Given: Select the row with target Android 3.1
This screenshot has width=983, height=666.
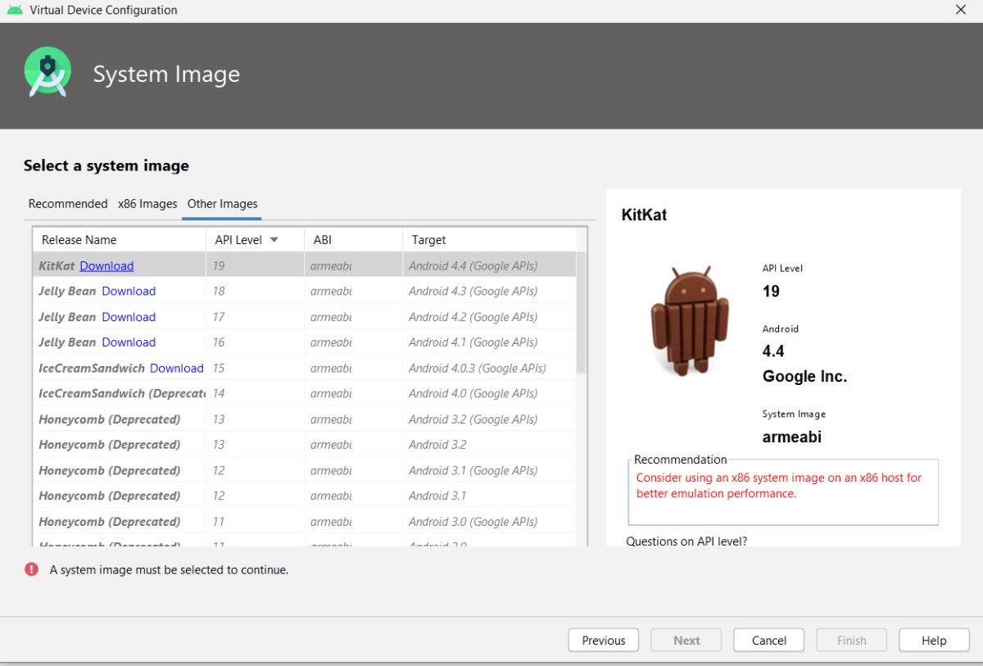Looking at the screenshot, I should pyautogui.click(x=305, y=496).
